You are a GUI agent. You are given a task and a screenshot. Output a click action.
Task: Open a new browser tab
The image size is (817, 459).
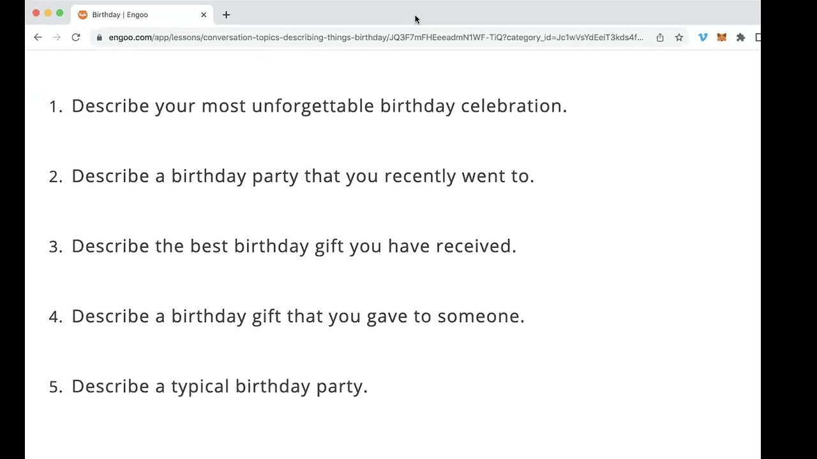click(x=226, y=15)
